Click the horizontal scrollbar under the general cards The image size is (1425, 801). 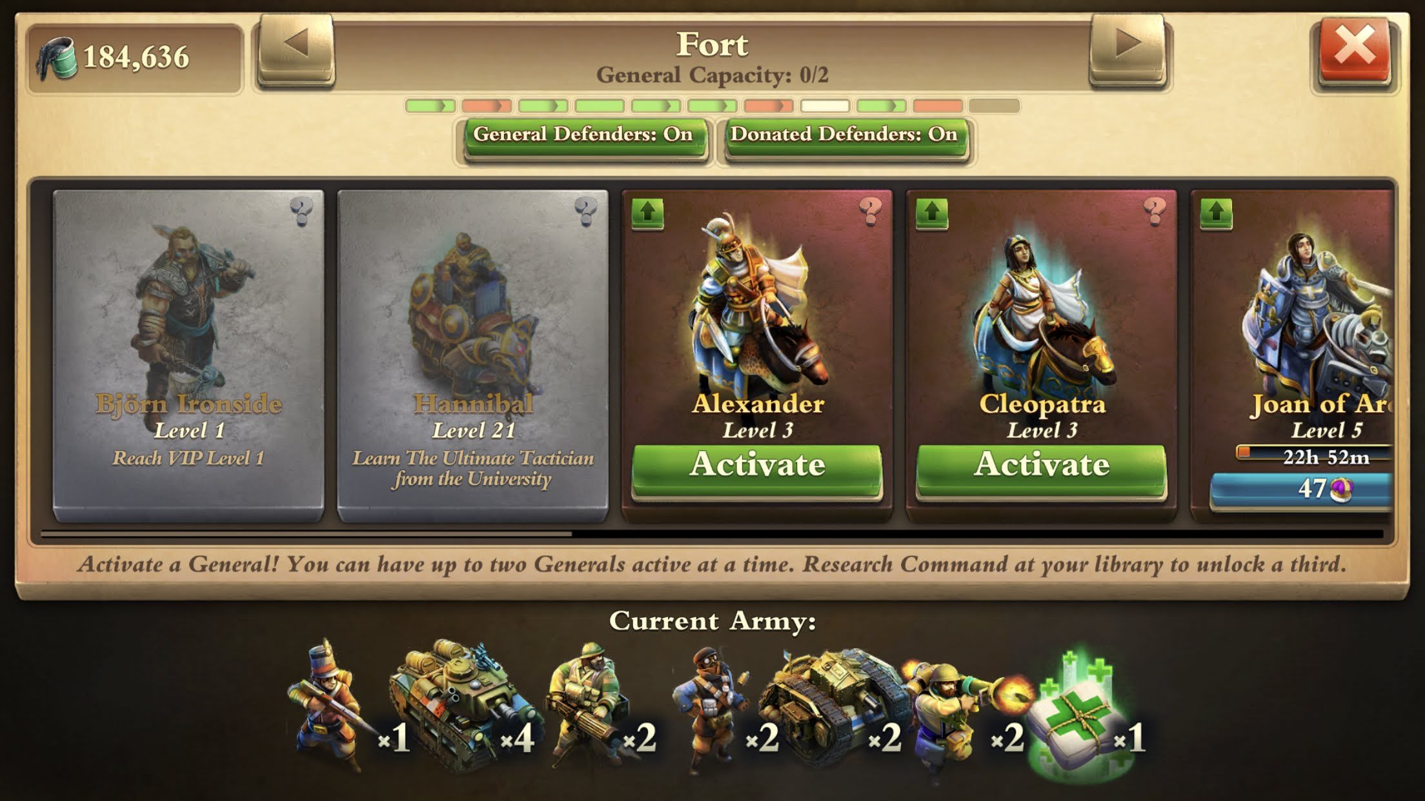point(712,534)
